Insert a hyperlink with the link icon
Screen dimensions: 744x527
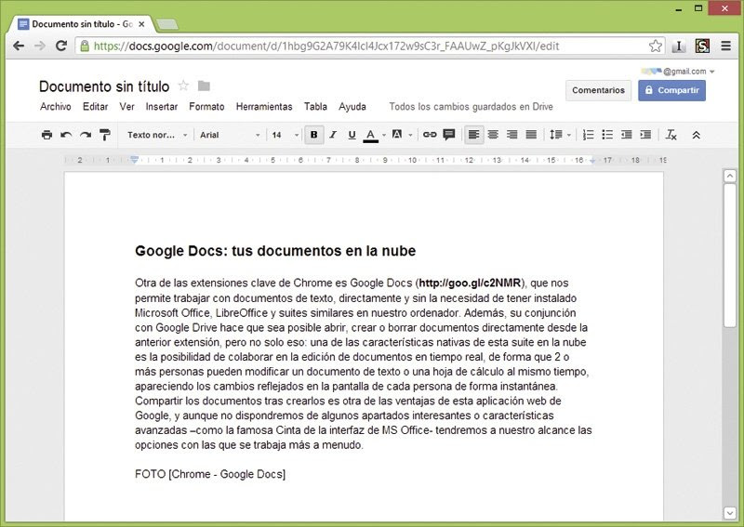pyautogui.click(x=430, y=135)
